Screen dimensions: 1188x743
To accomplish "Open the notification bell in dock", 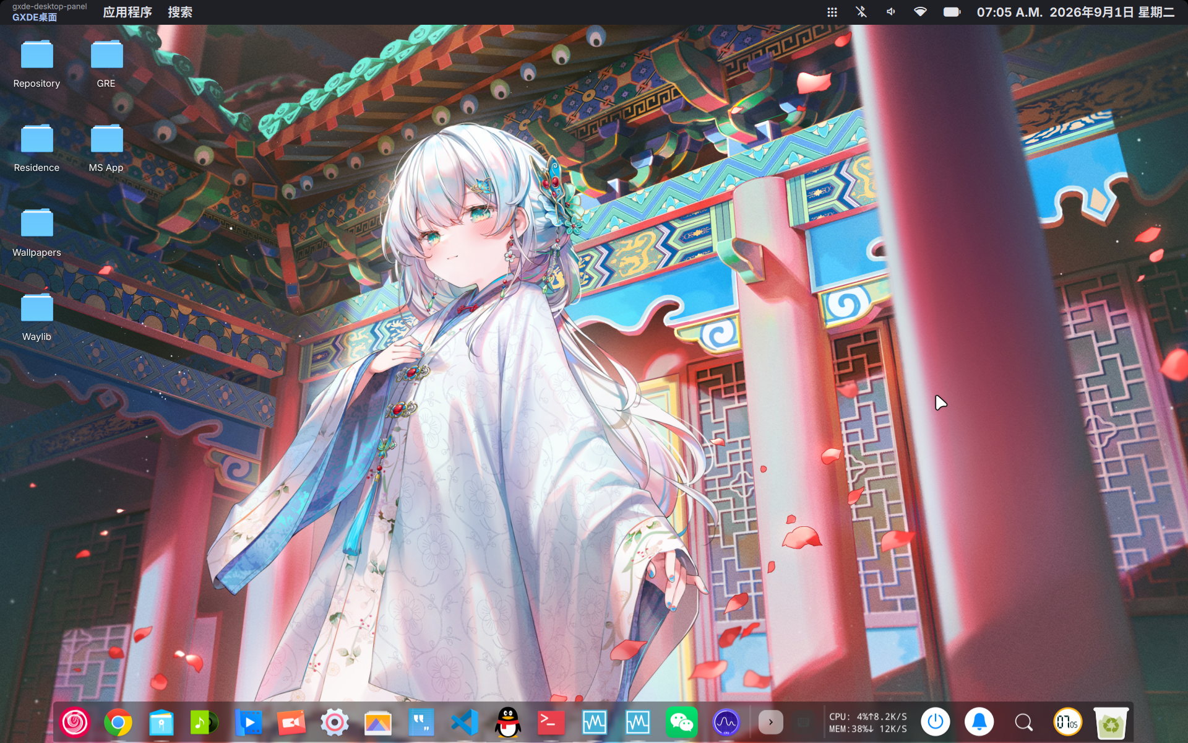I will [x=979, y=722].
